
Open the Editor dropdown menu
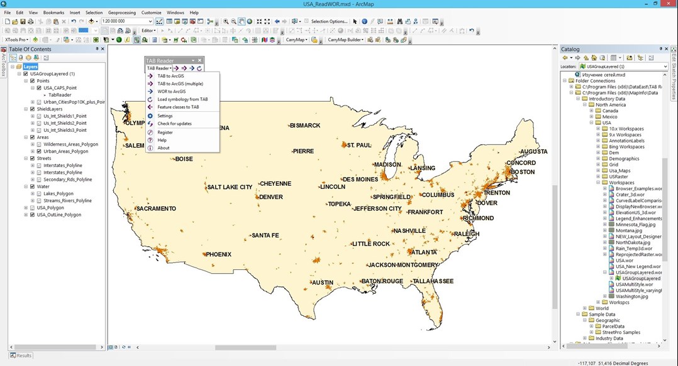click(148, 31)
